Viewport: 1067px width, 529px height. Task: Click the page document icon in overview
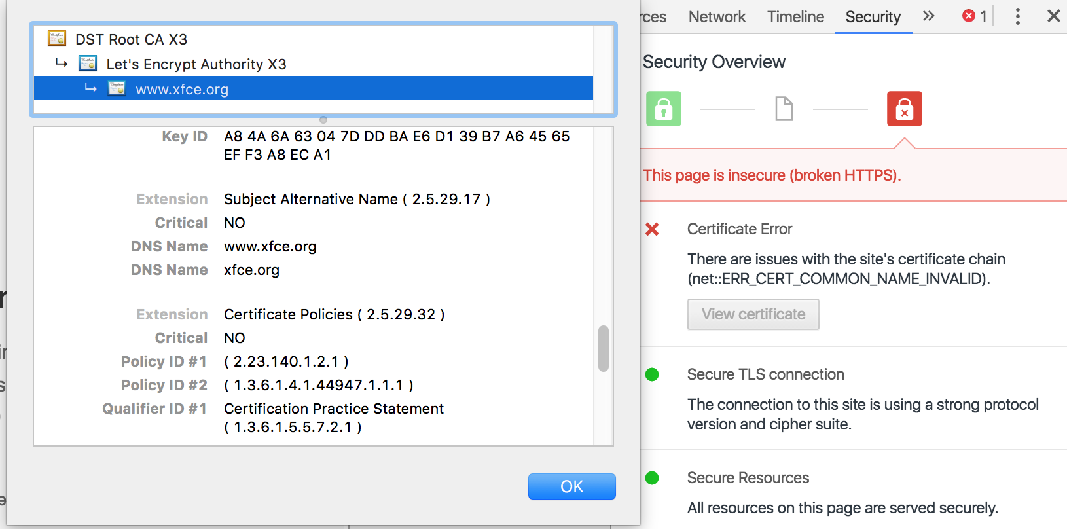(784, 109)
